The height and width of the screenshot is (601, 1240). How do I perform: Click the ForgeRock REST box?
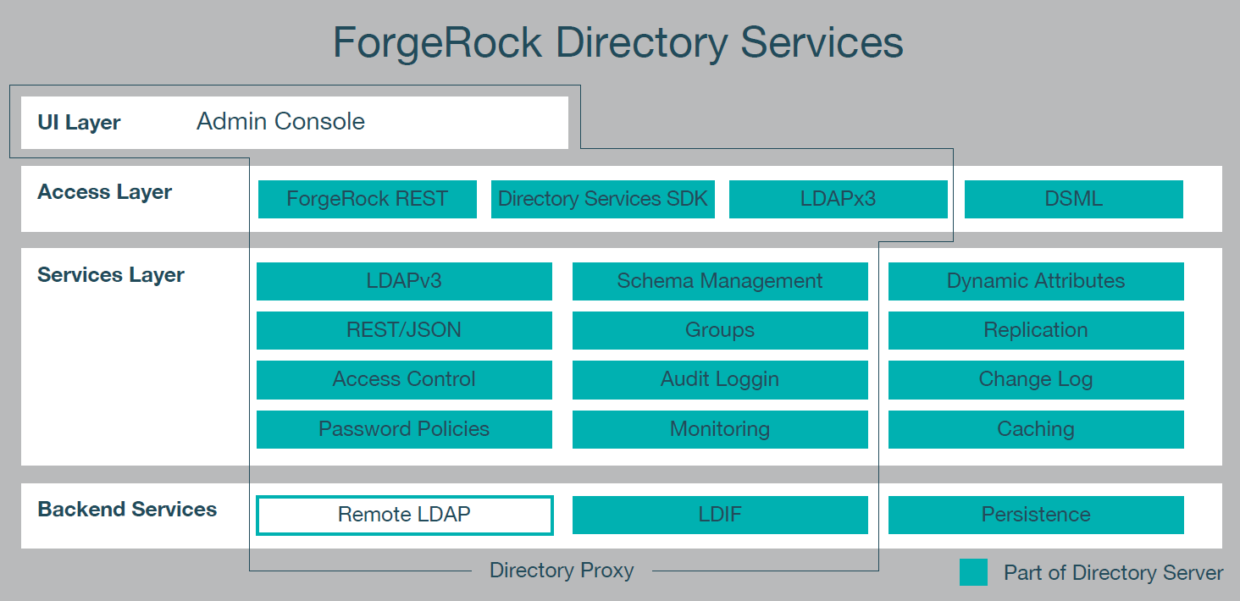click(x=367, y=200)
